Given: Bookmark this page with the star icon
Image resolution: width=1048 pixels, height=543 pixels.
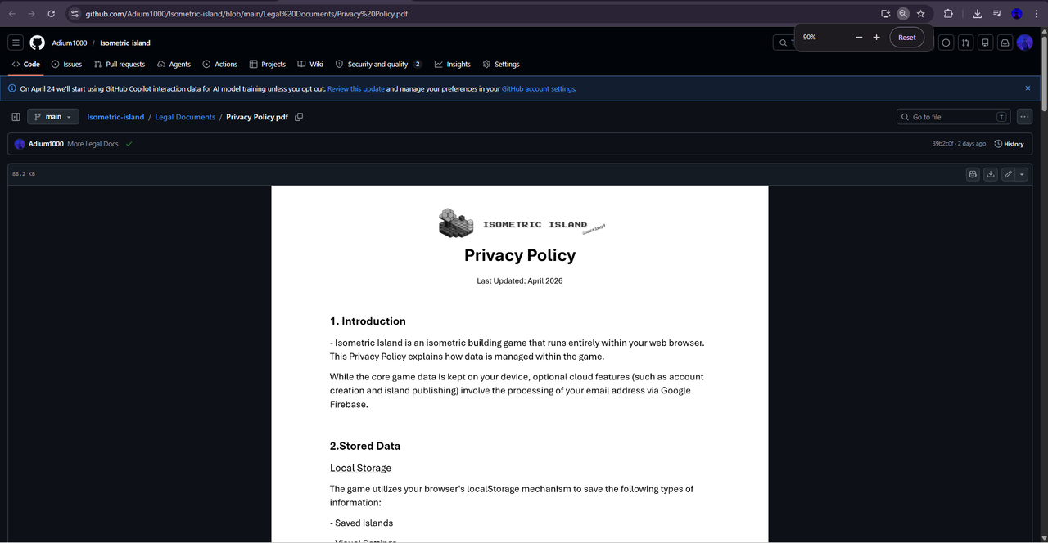Looking at the screenshot, I should pos(921,14).
